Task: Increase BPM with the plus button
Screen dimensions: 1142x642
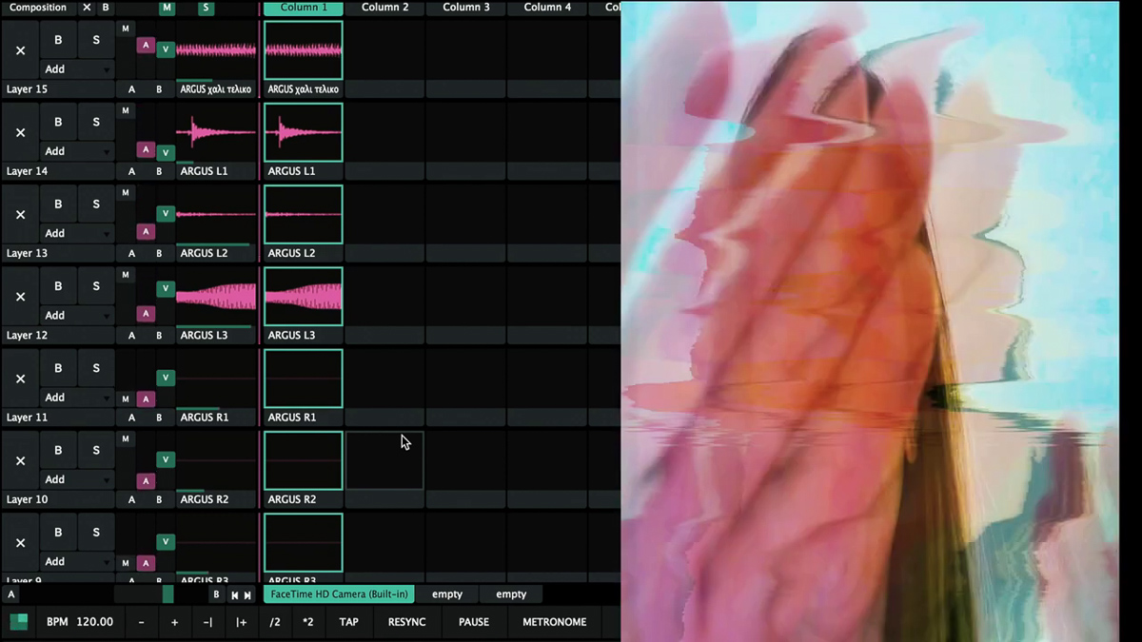Action: [x=174, y=622]
